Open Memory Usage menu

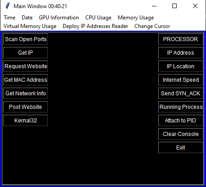(x=136, y=18)
